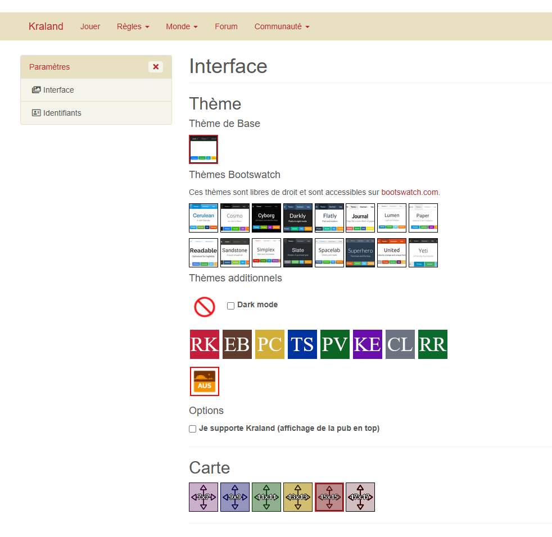Choose the 11x11 map size icon
This screenshot has width=552, height=537.
266,497
